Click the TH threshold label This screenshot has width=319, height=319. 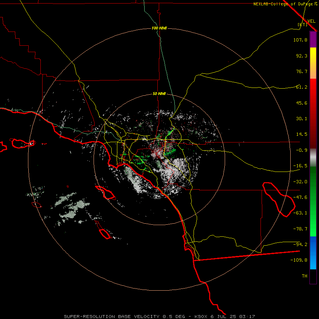(x=304, y=276)
